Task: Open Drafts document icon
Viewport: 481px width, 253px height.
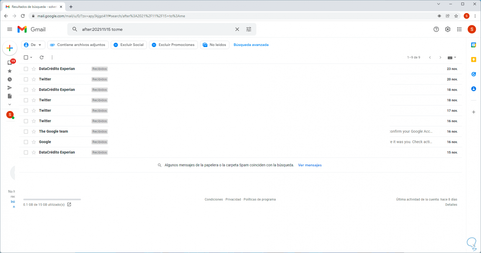Action: pyautogui.click(x=10, y=96)
